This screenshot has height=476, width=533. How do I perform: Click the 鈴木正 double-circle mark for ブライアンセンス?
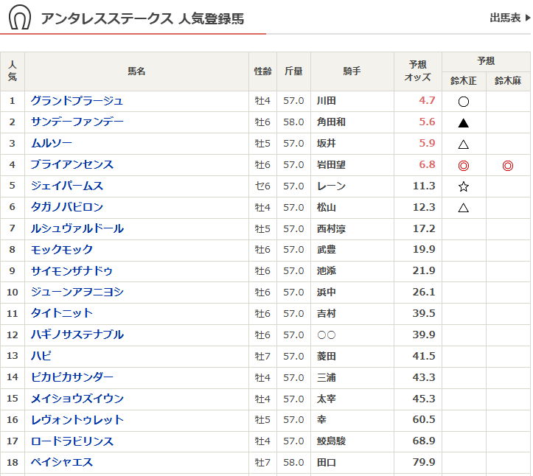(464, 166)
